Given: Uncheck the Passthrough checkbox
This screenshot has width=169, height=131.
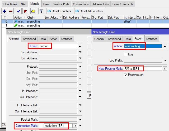Looking at the screenshot, I should pos(125,75).
